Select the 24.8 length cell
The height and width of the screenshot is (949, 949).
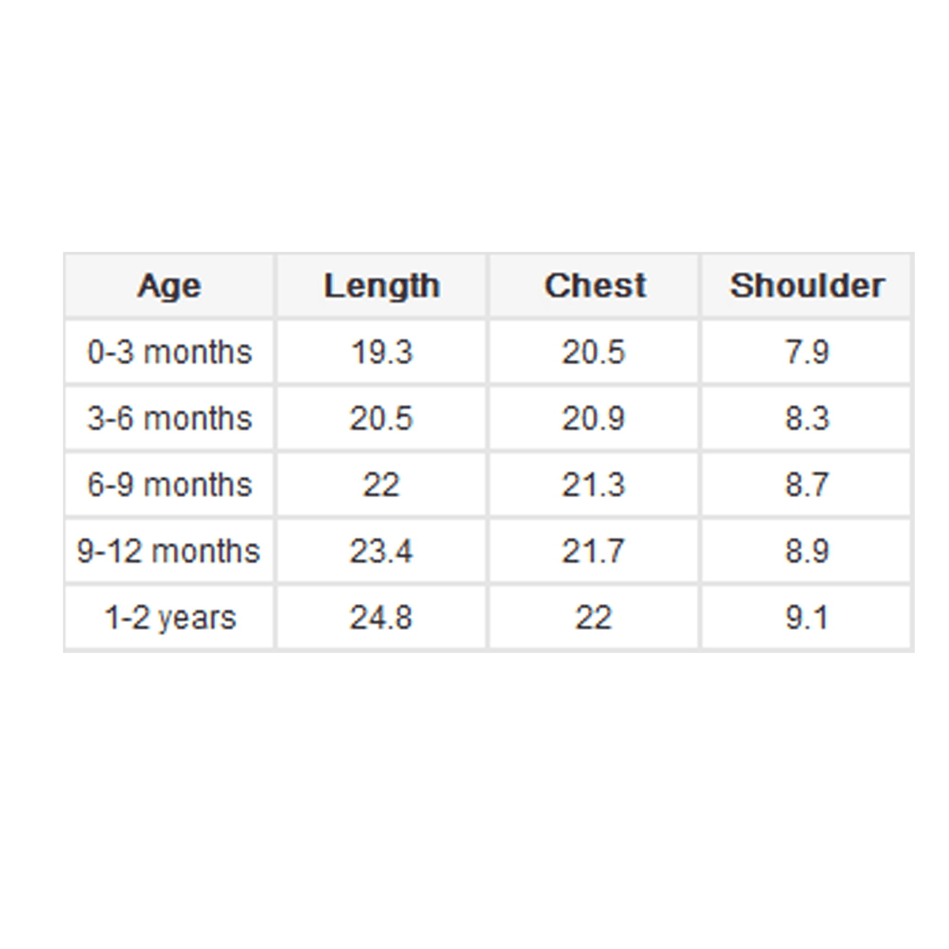(x=381, y=617)
